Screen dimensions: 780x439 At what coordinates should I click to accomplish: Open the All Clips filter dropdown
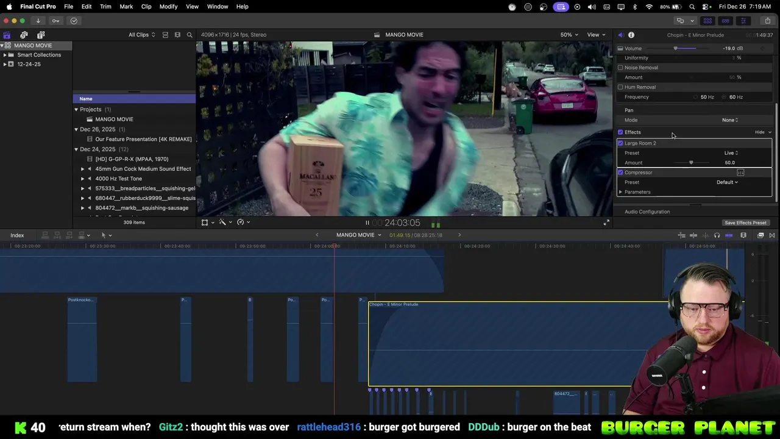coord(141,35)
